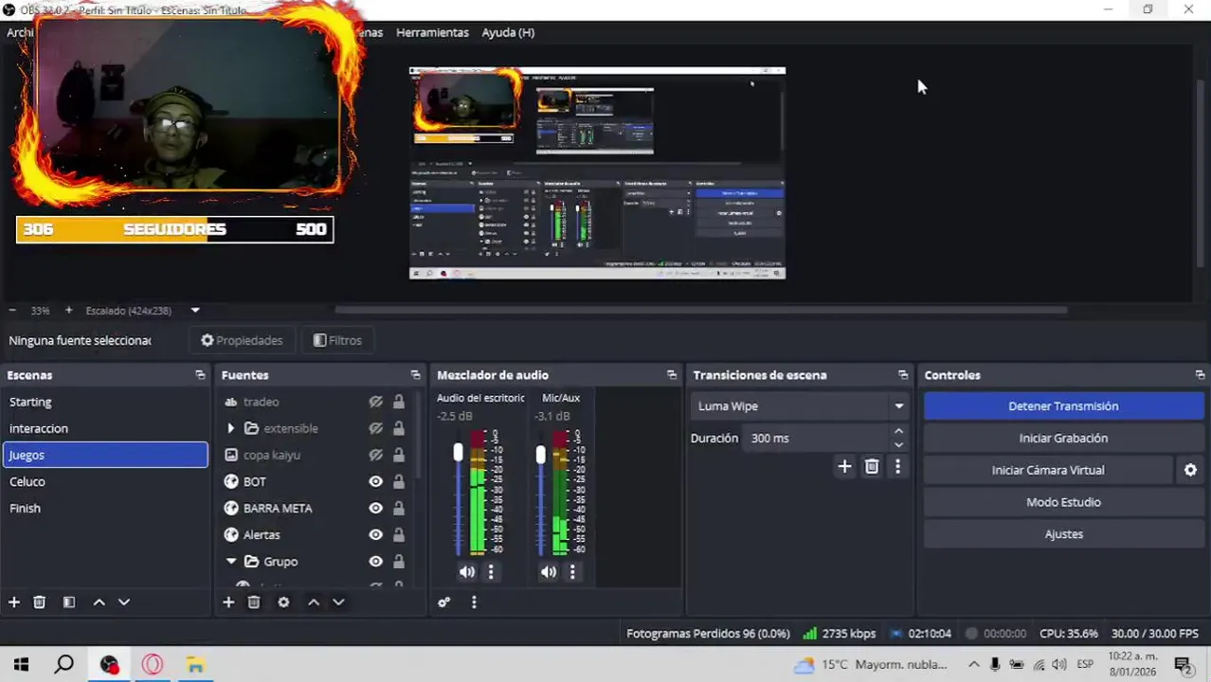Viewport: 1211px width, 682px height.
Task: Open Windows search in taskbar
Action: pyautogui.click(x=63, y=664)
